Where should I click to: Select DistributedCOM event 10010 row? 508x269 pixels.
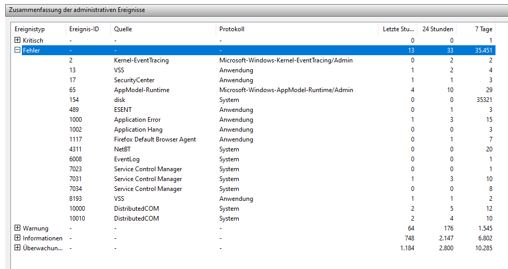coord(258,218)
